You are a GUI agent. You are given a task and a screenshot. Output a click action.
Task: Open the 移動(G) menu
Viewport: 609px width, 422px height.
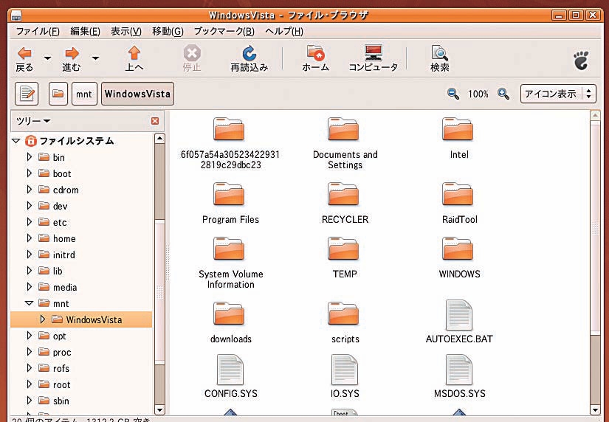(168, 32)
